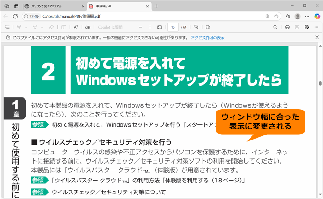Click the Save as icon
Viewport: 323px width, 199px height.
coord(307,27)
